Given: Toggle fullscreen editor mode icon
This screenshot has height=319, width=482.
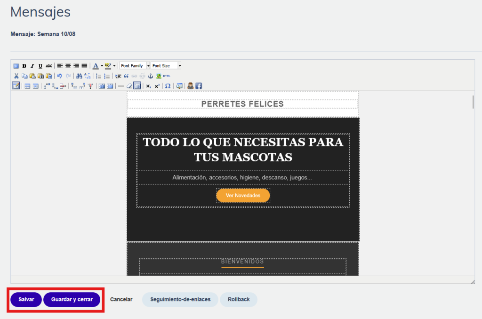Looking at the screenshot, I should [x=16, y=66].
